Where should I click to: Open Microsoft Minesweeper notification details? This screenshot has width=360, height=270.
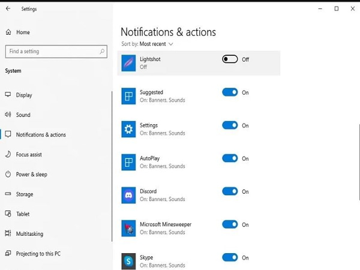(199, 229)
